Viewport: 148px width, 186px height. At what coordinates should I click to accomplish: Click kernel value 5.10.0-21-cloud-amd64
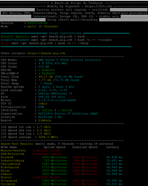[57, 100]
